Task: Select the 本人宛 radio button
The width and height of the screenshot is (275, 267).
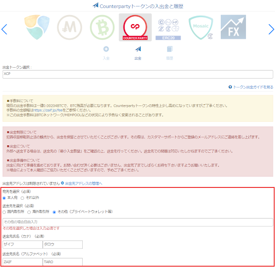Action: [x=4, y=198]
